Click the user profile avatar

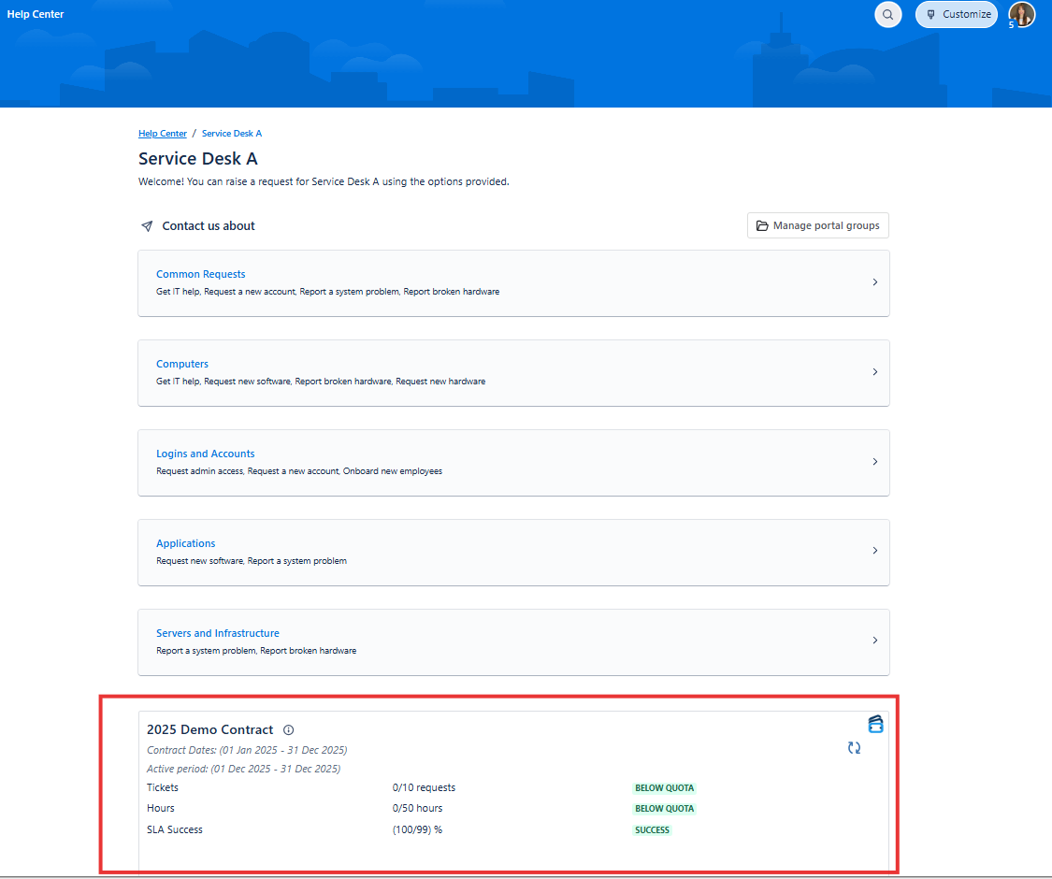tap(1021, 14)
